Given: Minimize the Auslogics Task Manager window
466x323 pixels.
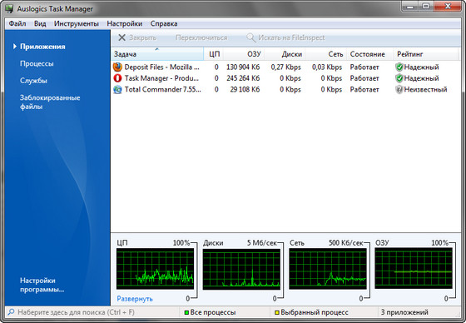Looking at the screenshot, I should (x=410, y=6).
